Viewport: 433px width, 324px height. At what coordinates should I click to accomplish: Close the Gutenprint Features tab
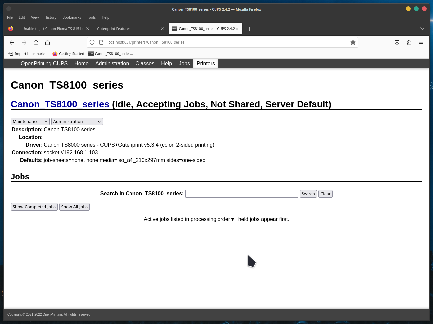(x=162, y=29)
